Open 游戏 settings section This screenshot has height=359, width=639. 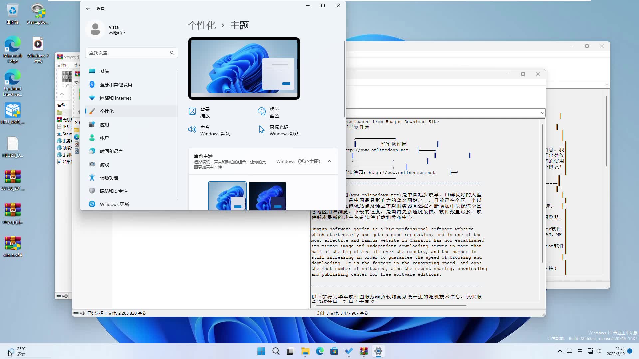[x=104, y=164]
